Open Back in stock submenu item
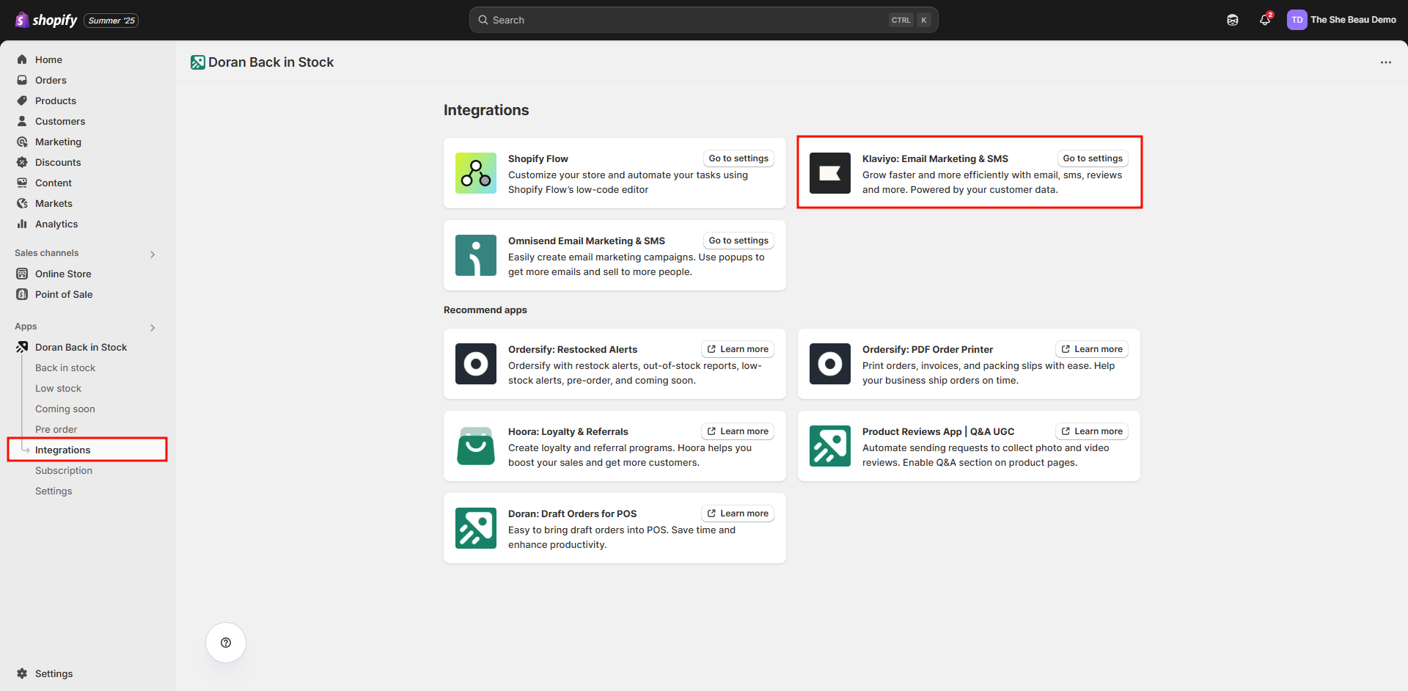This screenshot has height=691, width=1408. coord(65,368)
